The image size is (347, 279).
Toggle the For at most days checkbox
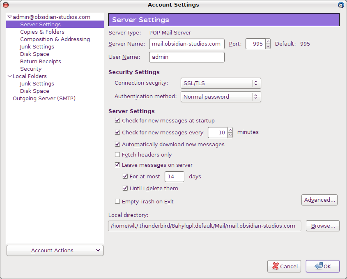coord(125,176)
